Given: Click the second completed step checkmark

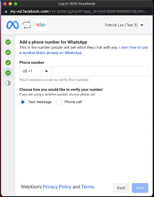Looking at the screenshot, I should (x=8, y=52).
